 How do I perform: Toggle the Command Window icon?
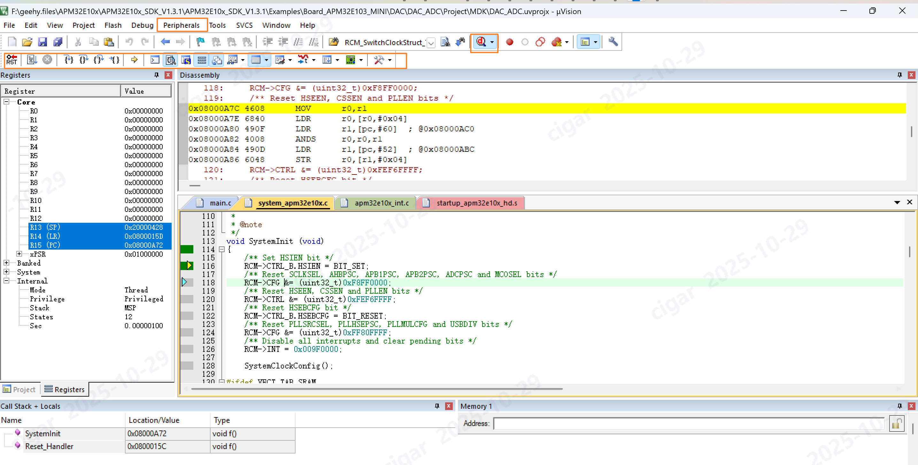pos(155,60)
